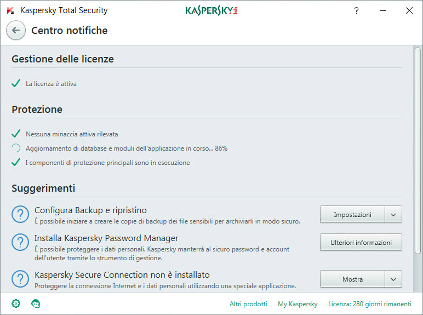Click the Kaspersky K logo icon
The width and height of the screenshot is (423, 315).
point(10,10)
